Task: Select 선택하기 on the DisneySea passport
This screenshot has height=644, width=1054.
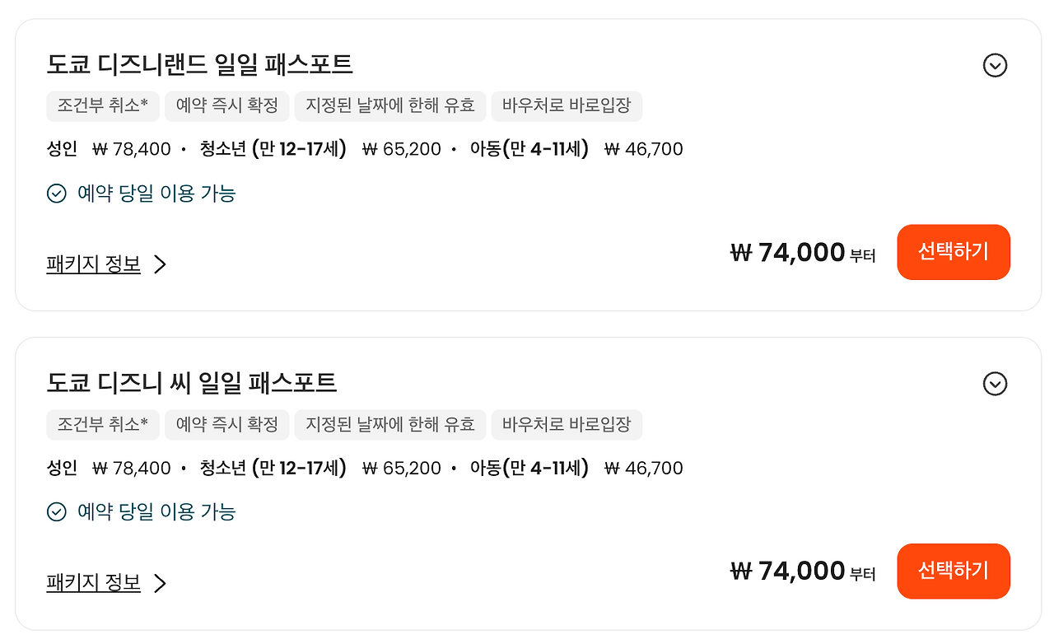Action: (954, 571)
